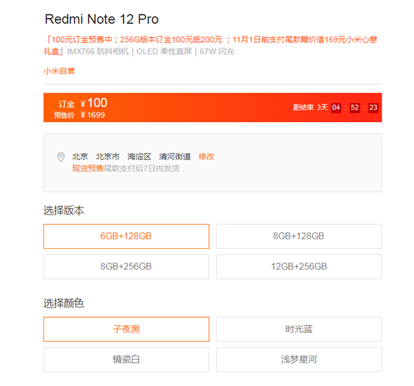Click the orange presale promotion text
The image size is (414, 386).
click(210, 45)
